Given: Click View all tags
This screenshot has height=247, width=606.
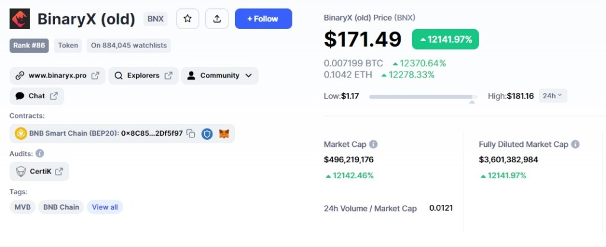Looking at the screenshot, I should pos(105,207).
